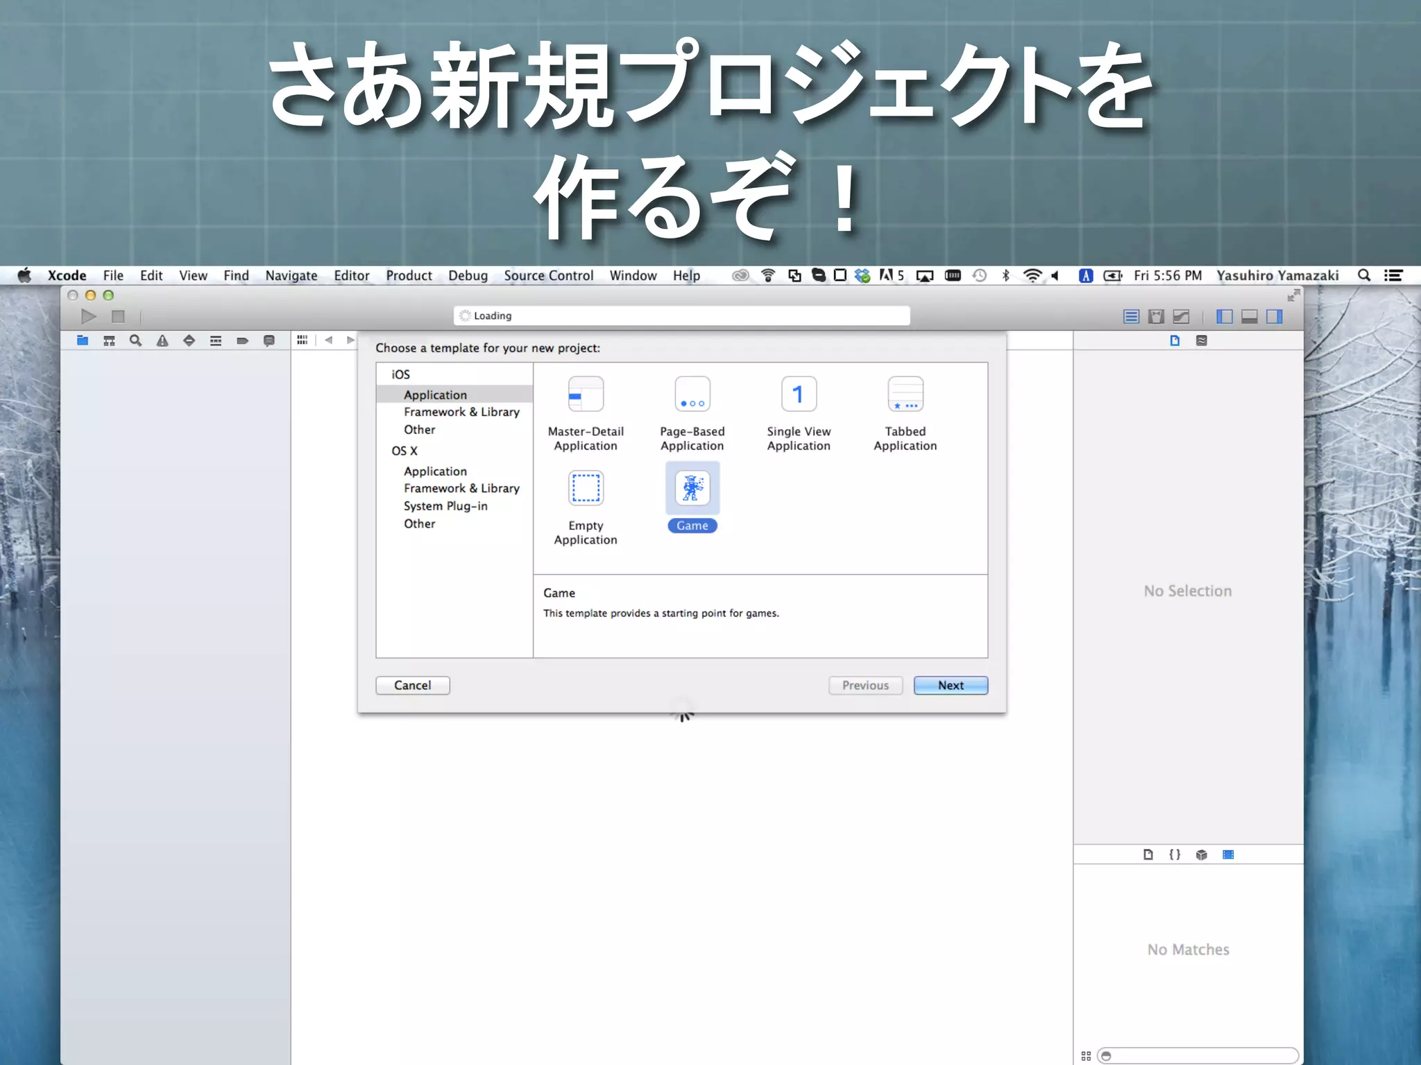Screen dimensions: 1421x1065
Task: Open the Product menu
Action: pyautogui.click(x=409, y=275)
